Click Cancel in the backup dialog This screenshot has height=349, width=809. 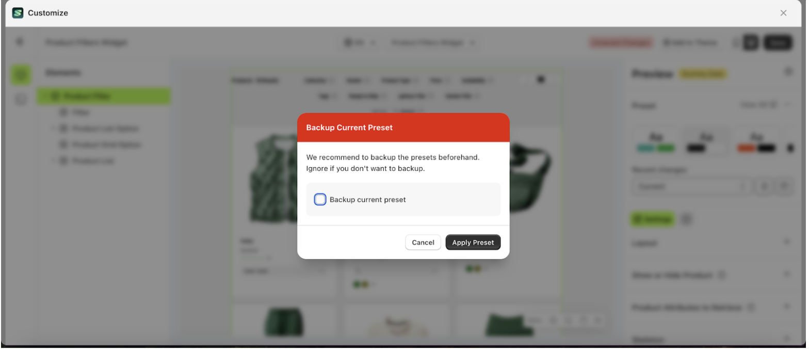coord(423,242)
